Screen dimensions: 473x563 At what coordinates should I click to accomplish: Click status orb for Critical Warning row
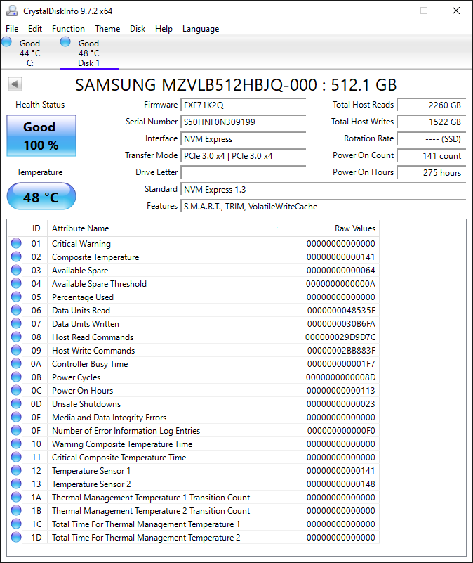(16, 244)
